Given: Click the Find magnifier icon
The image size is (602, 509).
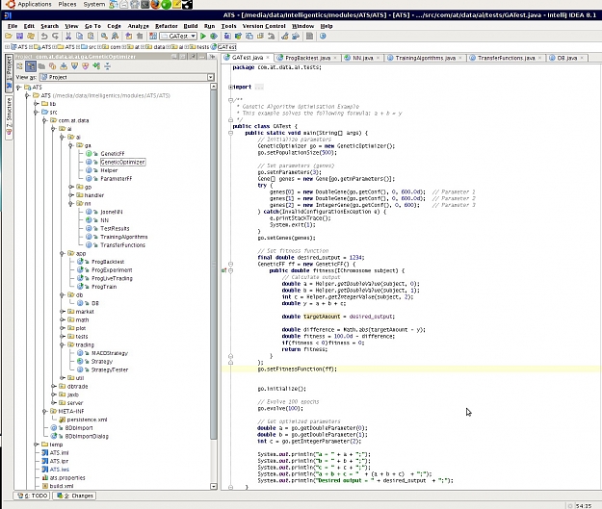Looking at the screenshot, I should point(104,36).
